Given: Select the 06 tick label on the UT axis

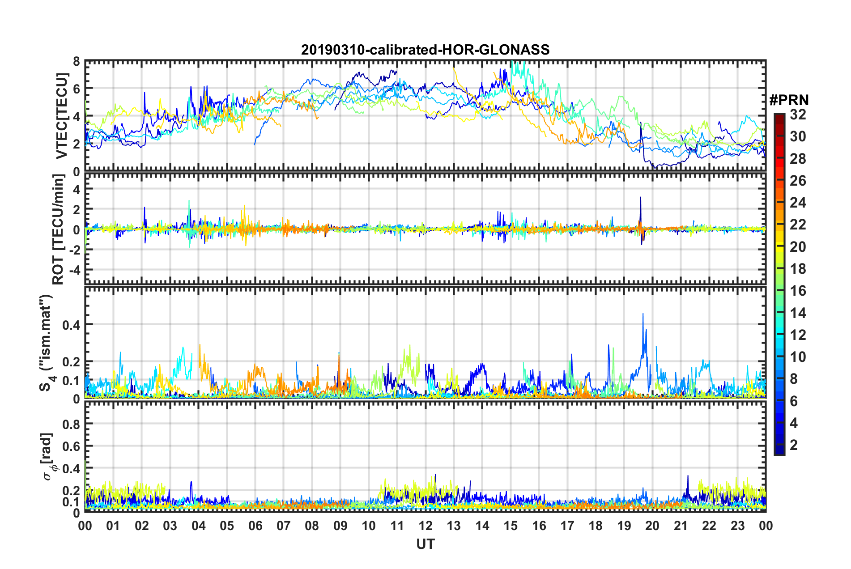Looking at the screenshot, I should tap(255, 526).
